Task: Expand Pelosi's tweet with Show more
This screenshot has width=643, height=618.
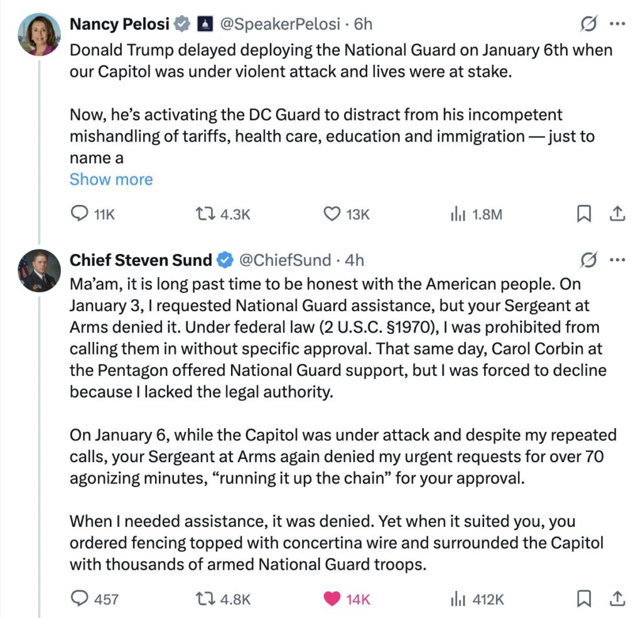Action: coord(111,180)
